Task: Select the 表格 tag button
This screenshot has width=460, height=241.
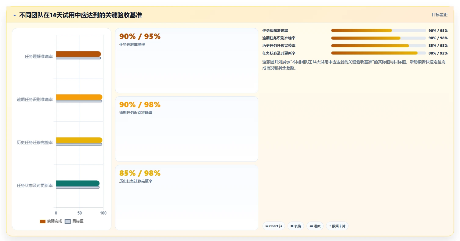Action: click(x=296, y=226)
